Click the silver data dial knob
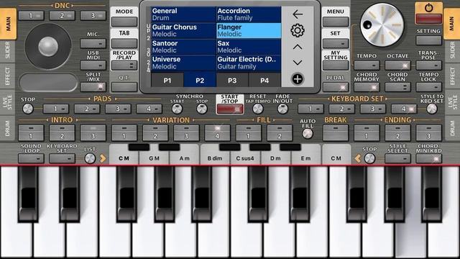Image resolution: width=460 pixels, height=259 pixels. point(382,24)
